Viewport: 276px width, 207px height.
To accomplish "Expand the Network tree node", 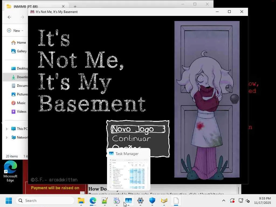I will pos(7,137).
